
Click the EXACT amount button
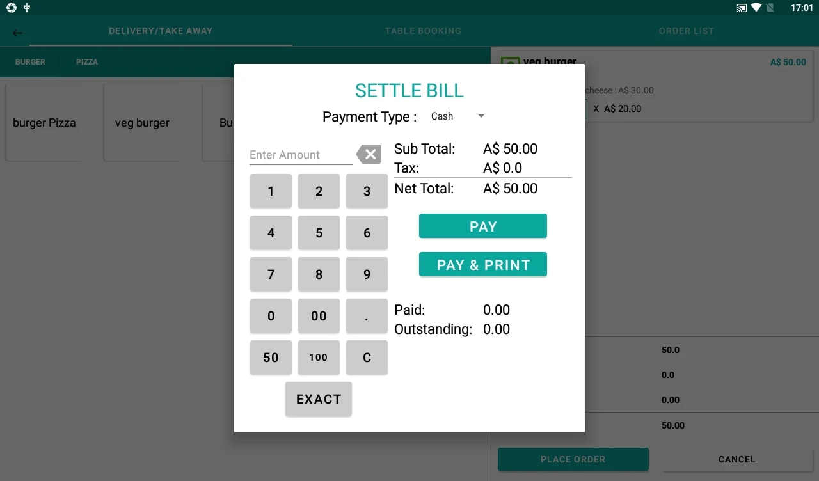tap(319, 399)
